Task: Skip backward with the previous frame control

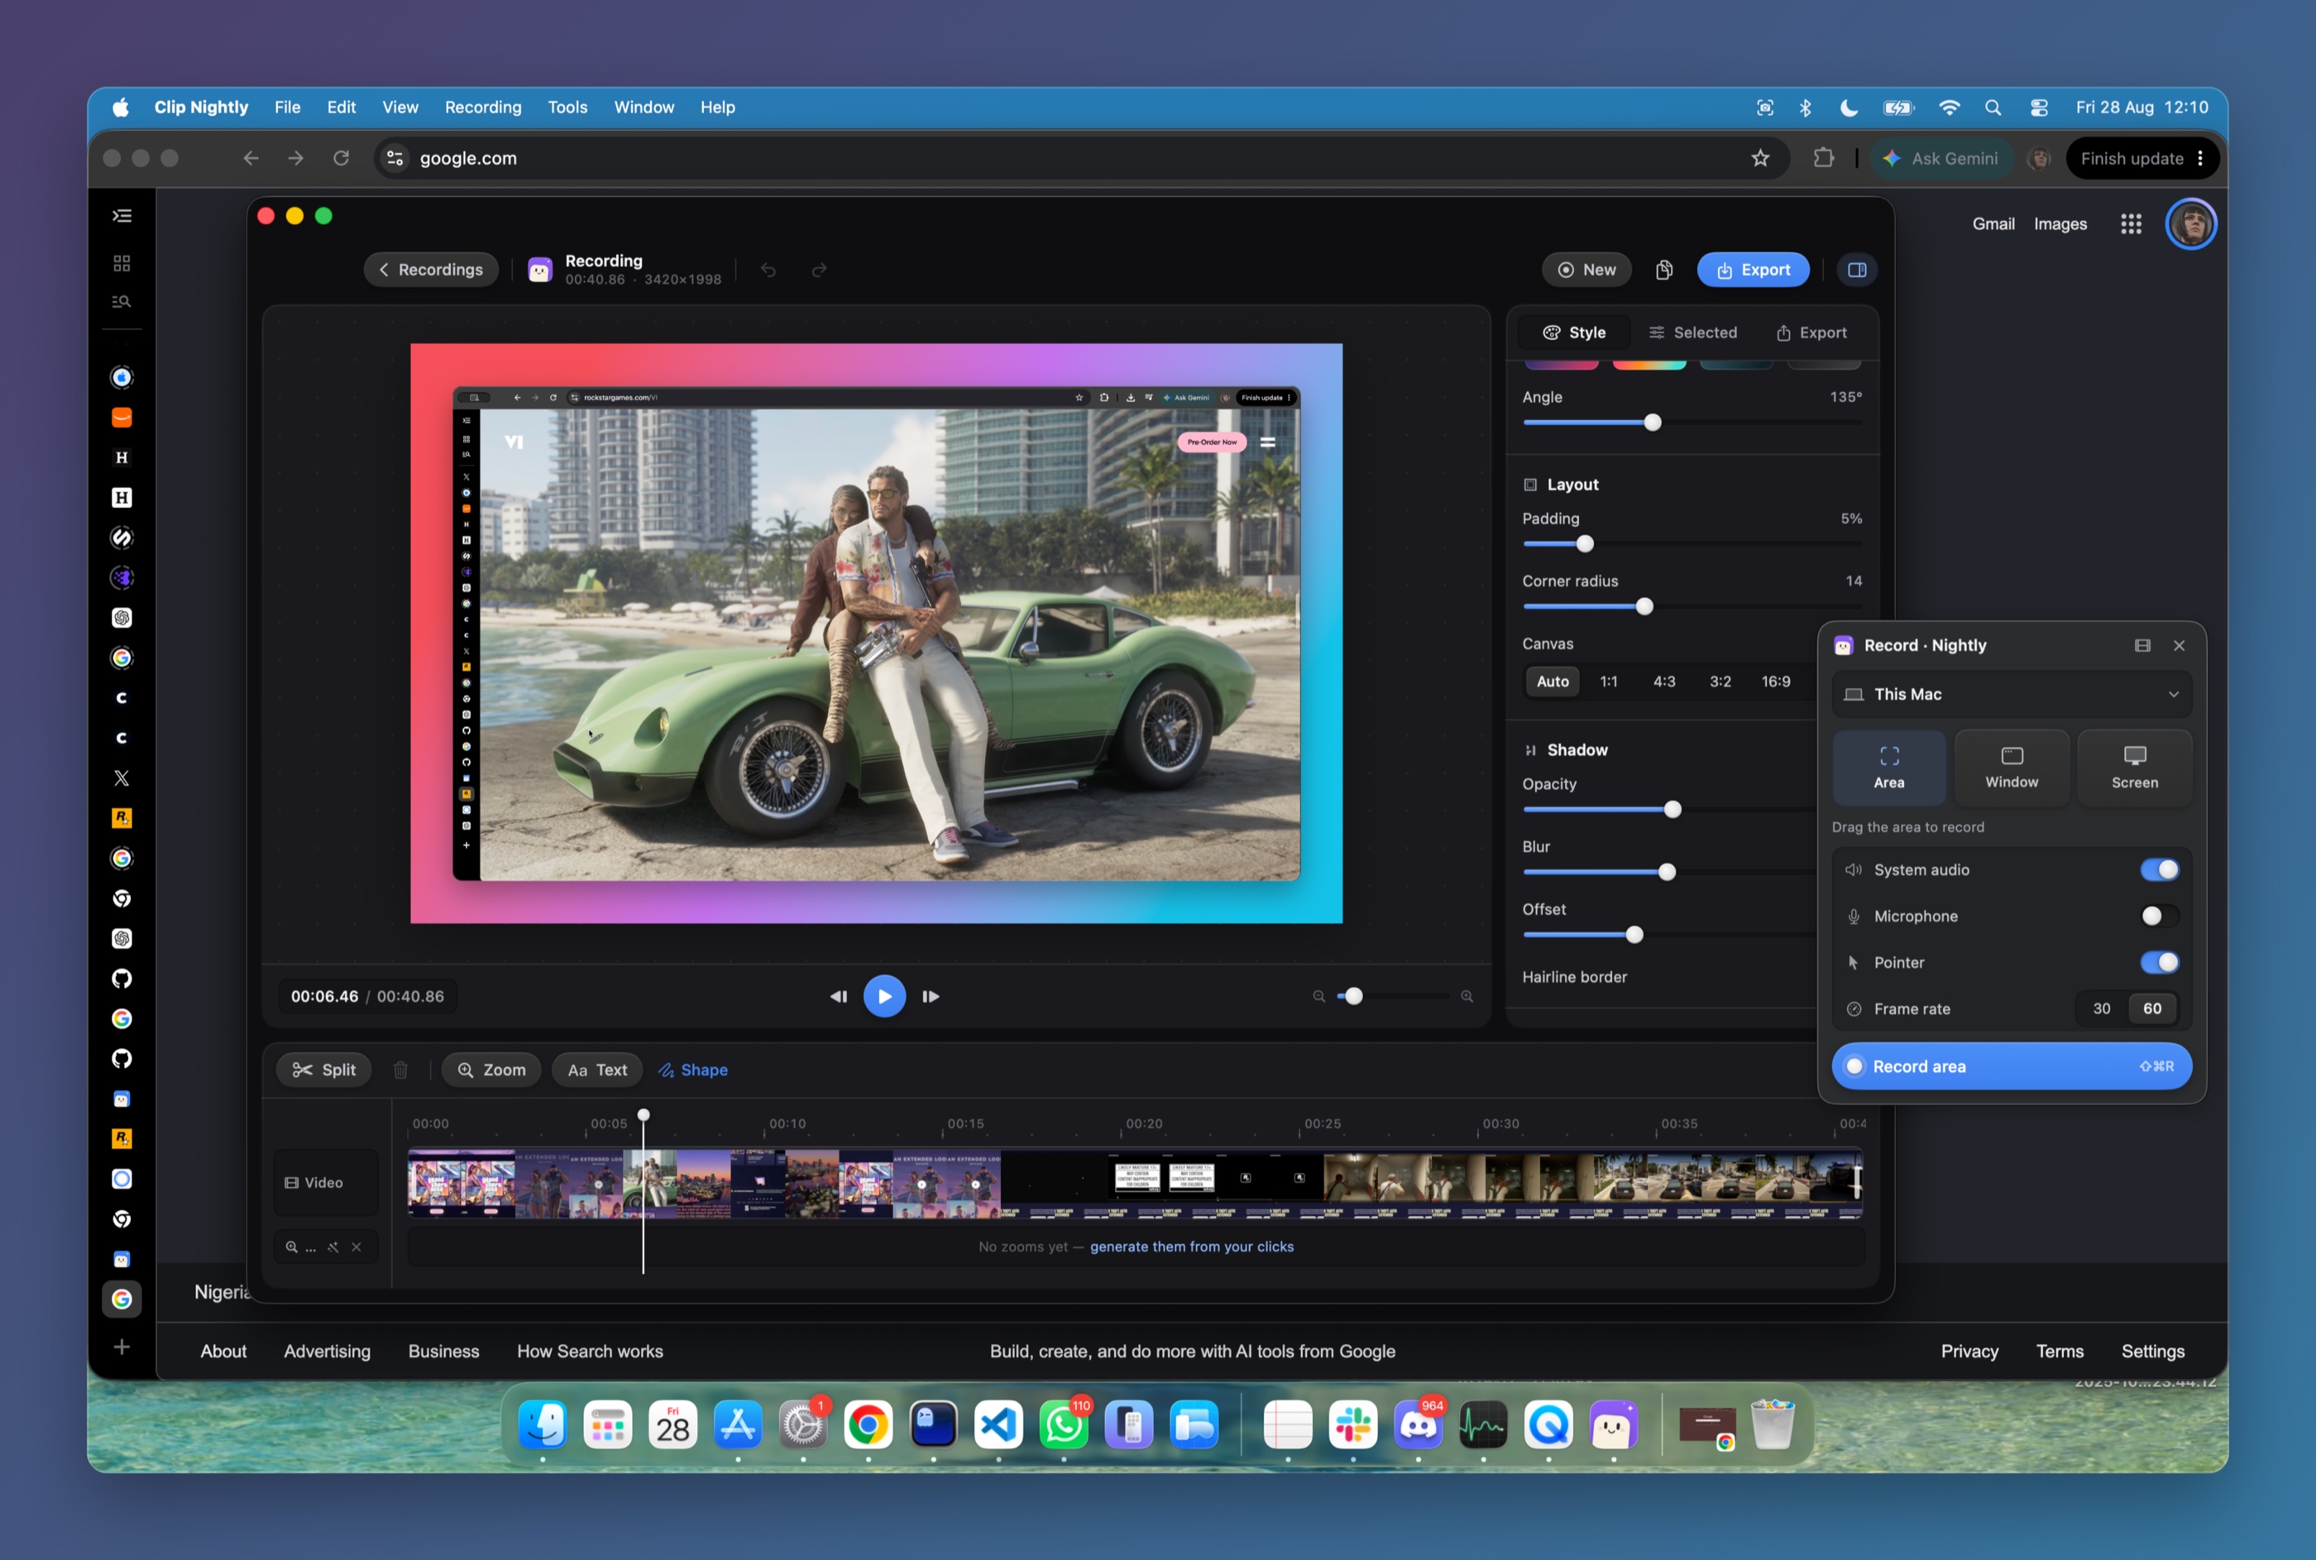Action: [x=839, y=996]
